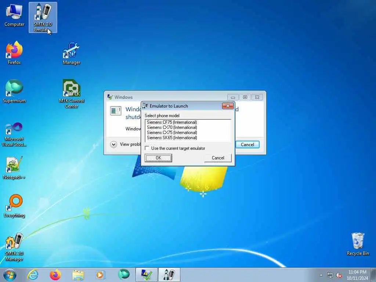This screenshot has height=282, width=376.
Task: Close the Emulator to Launch dialog
Action: point(228,106)
